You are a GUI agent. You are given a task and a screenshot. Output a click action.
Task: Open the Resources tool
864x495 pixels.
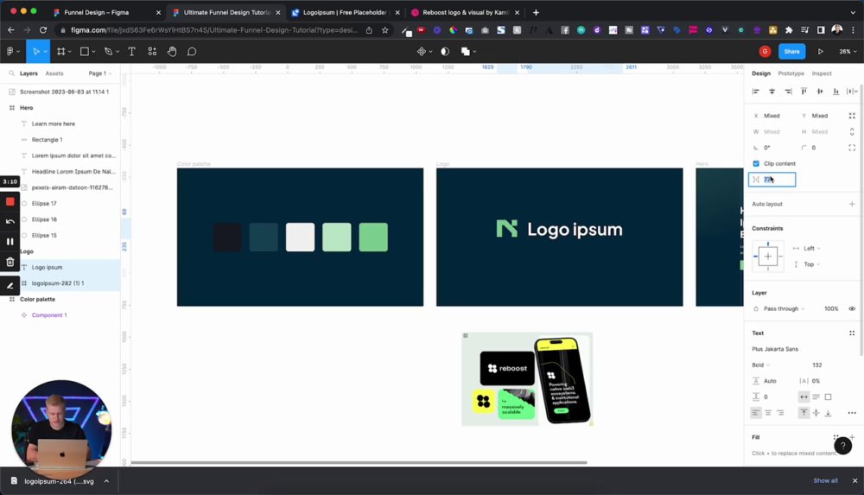[x=152, y=51]
